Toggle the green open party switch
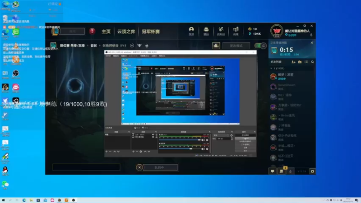 [260, 46]
